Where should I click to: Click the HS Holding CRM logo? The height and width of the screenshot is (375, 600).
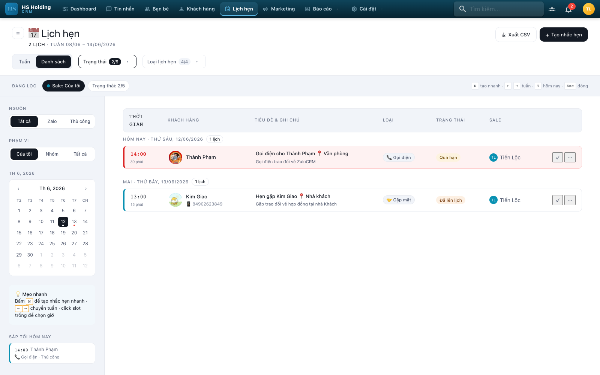pos(28,9)
